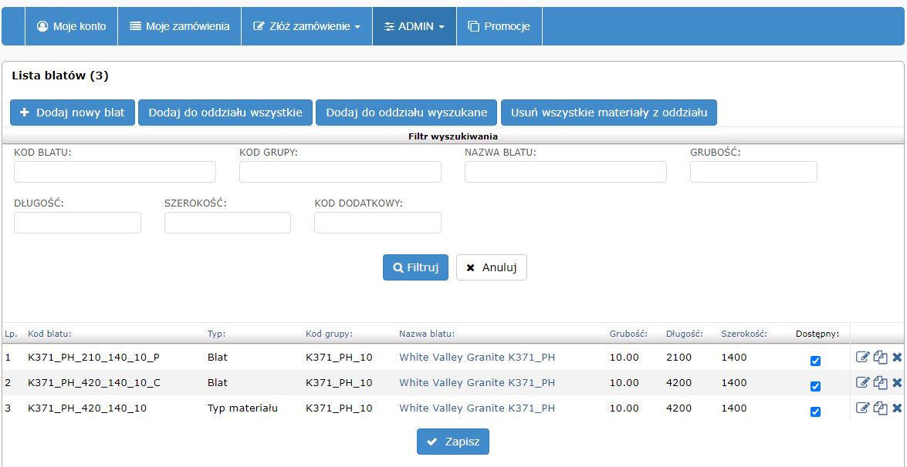
Task: Click the Filtruj search button
Action: click(x=415, y=267)
